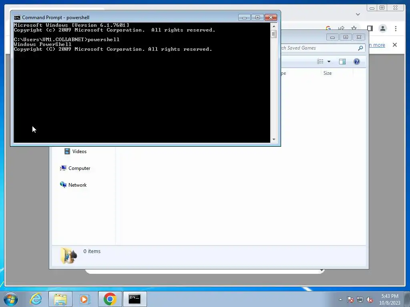410x307 pixels.
Task: Restore down the Chrome window
Action: tap(382, 8)
